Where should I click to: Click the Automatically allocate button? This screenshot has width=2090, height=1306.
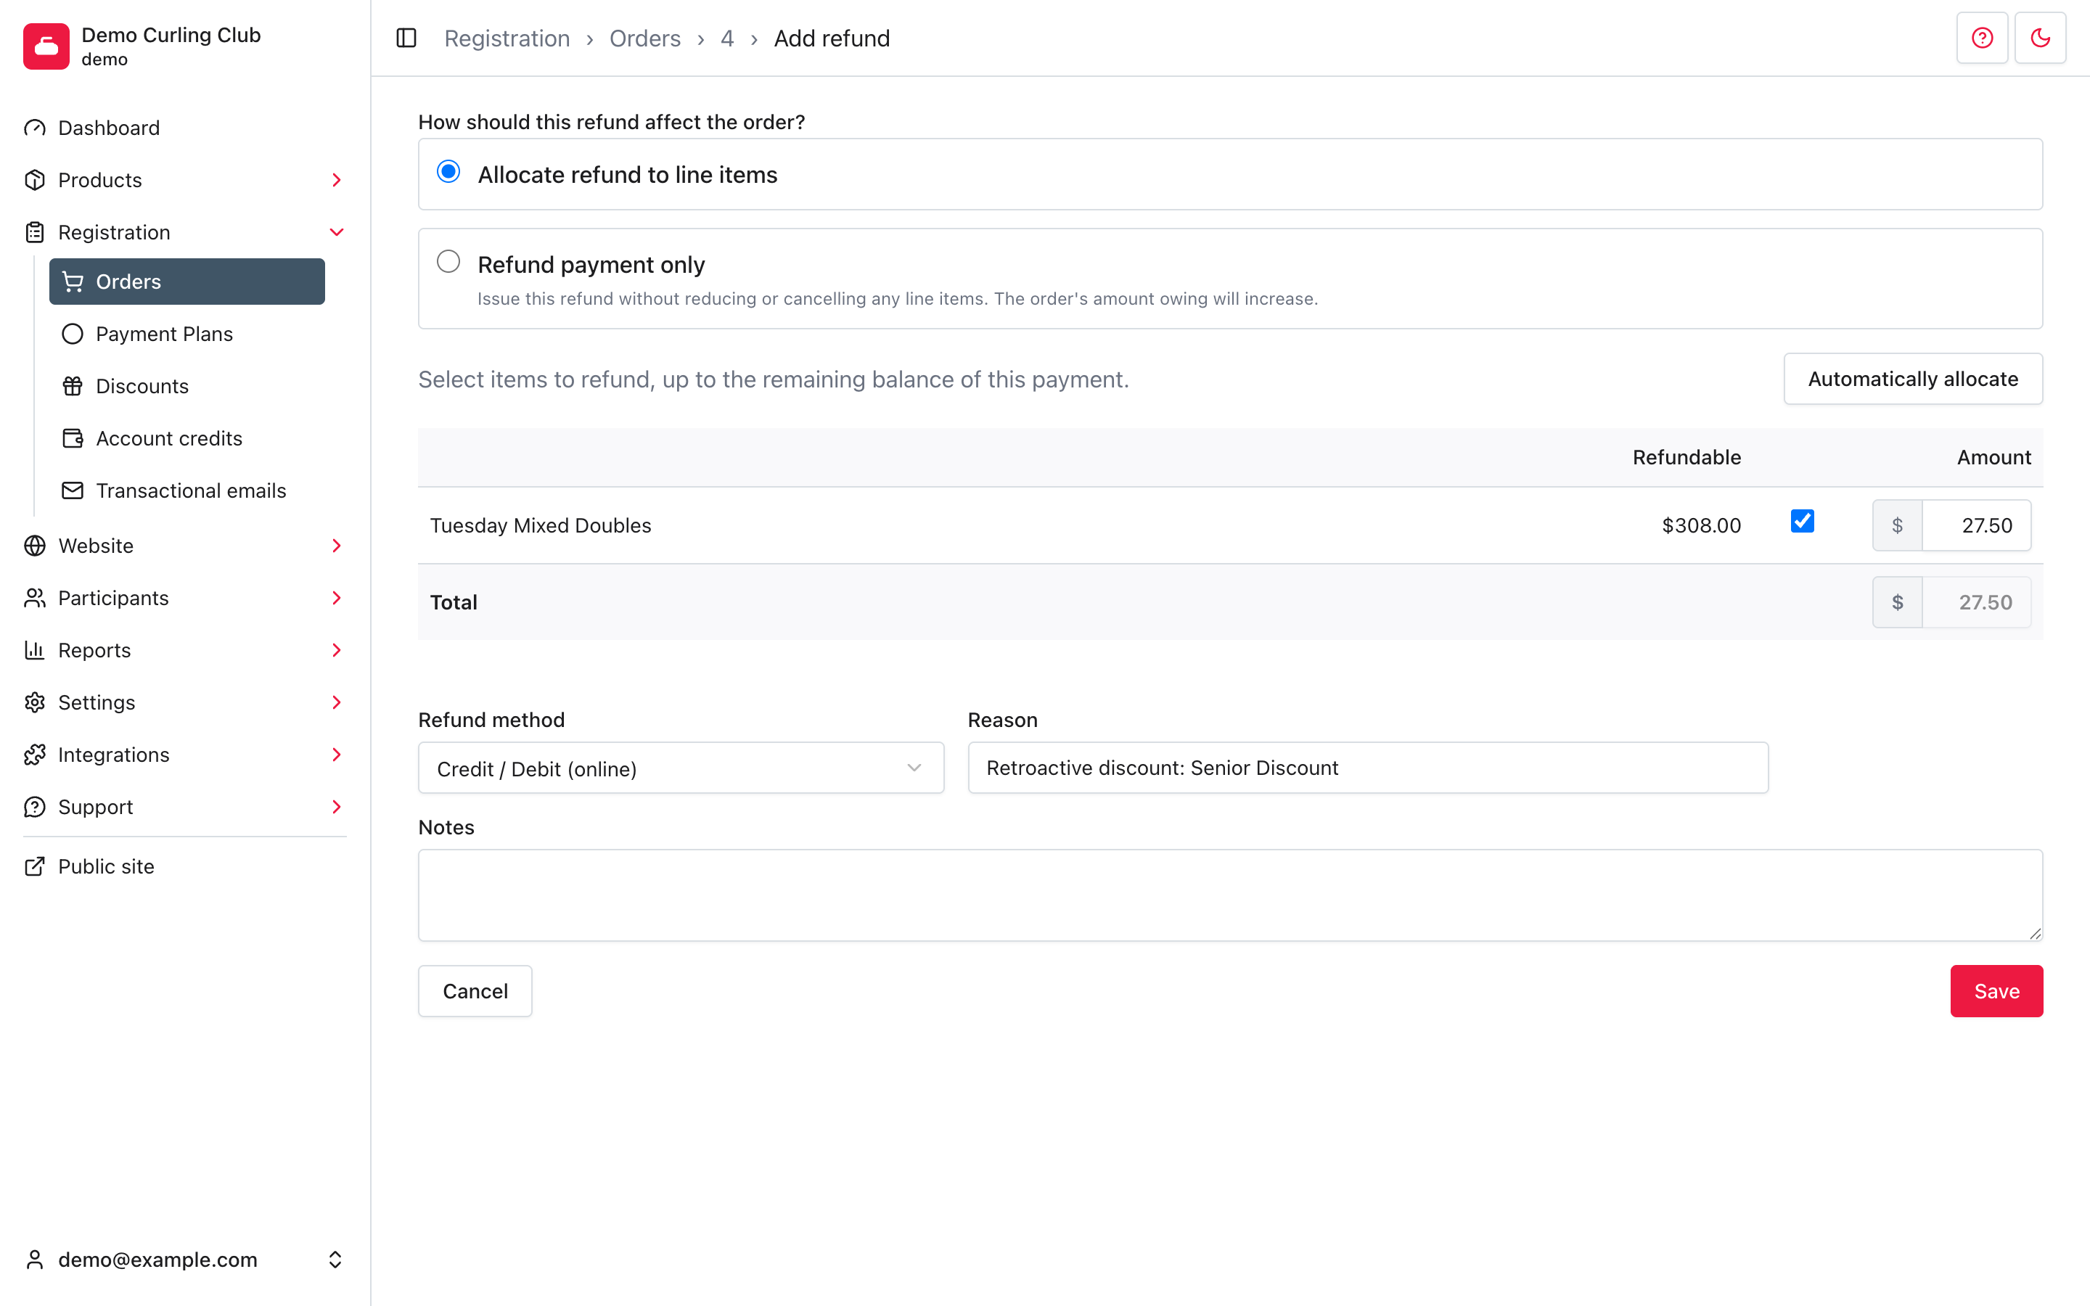pos(1913,378)
